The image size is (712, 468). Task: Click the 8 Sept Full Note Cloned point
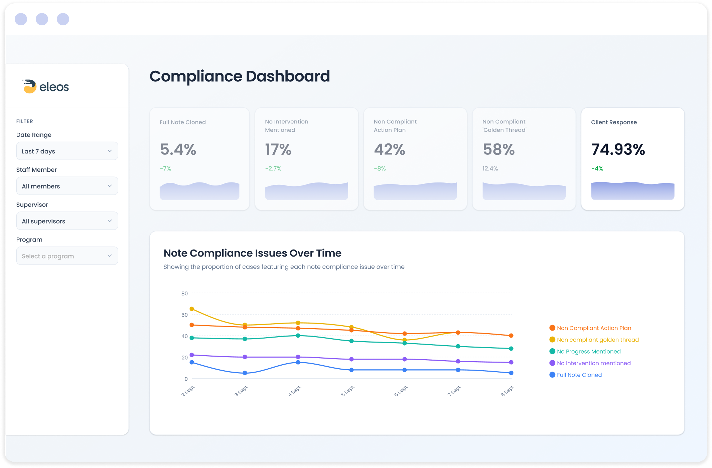[511, 373]
